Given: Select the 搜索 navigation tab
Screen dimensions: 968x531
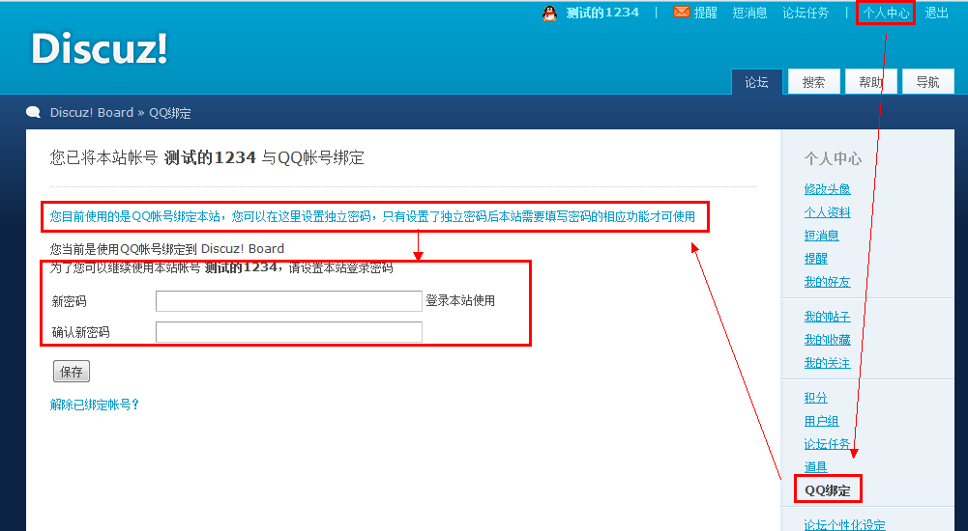Looking at the screenshot, I should coord(813,82).
